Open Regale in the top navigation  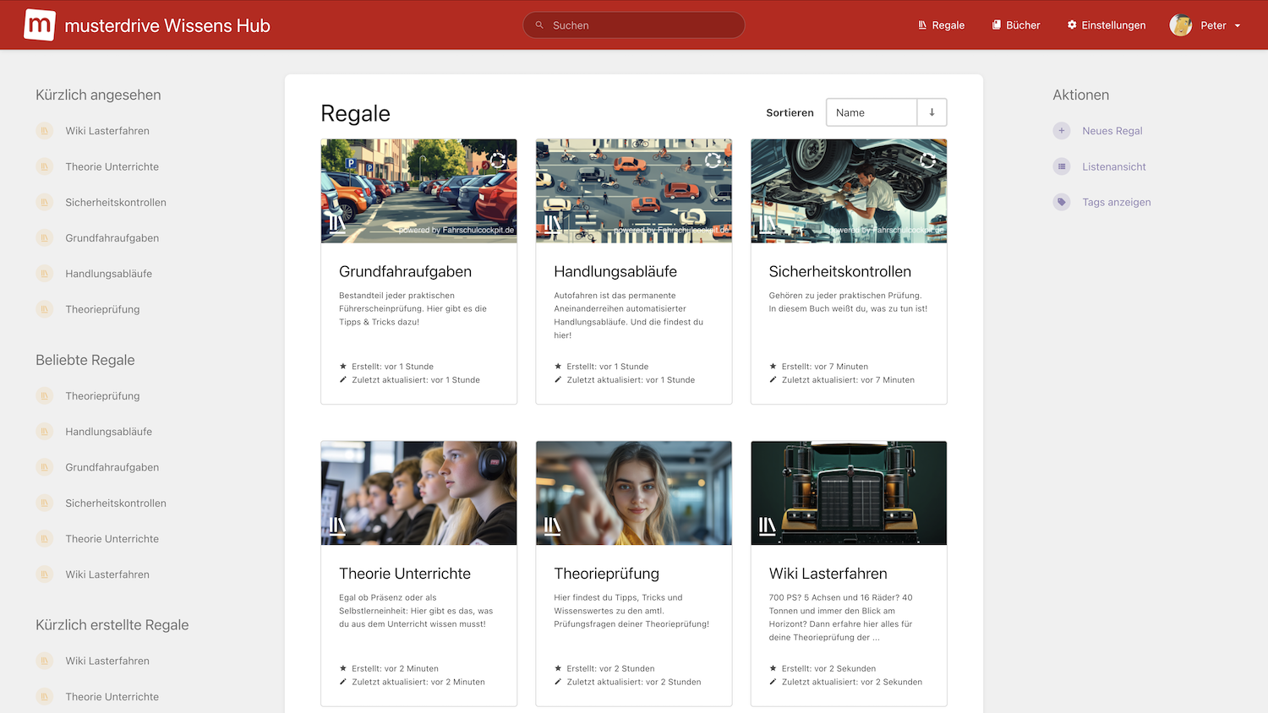(941, 25)
